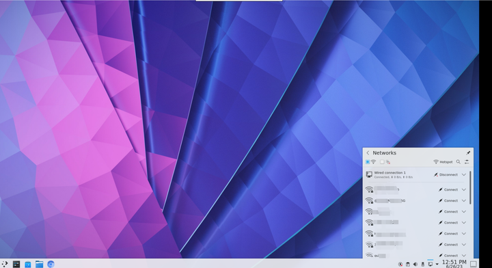Open the removable devices tray icon

423,265
